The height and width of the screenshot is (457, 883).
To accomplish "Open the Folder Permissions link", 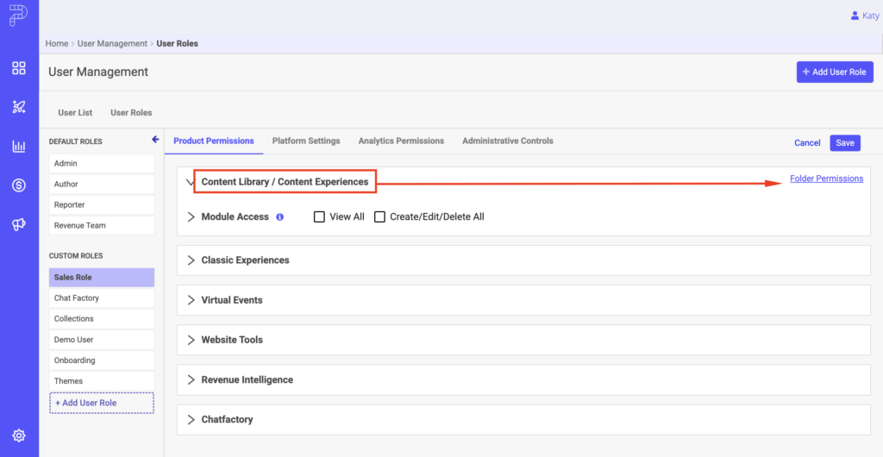I will [x=826, y=178].
